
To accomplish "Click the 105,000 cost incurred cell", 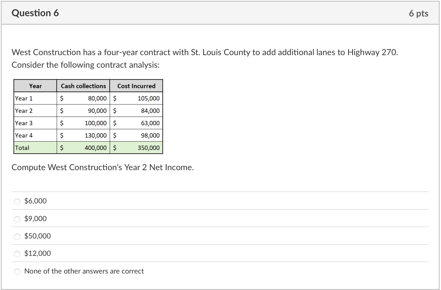I will tap(136, 98).
